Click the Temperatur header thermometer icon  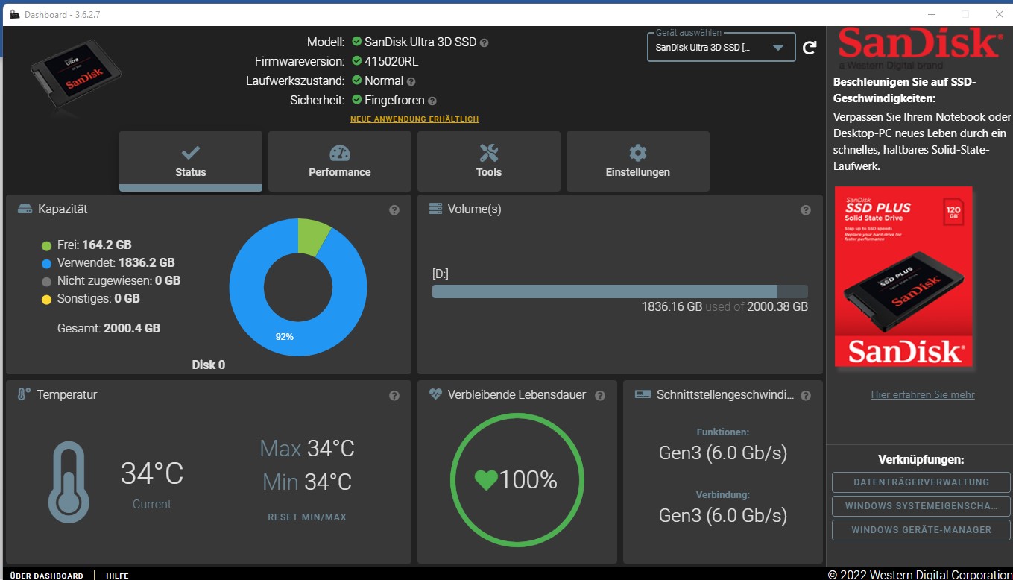24,395
